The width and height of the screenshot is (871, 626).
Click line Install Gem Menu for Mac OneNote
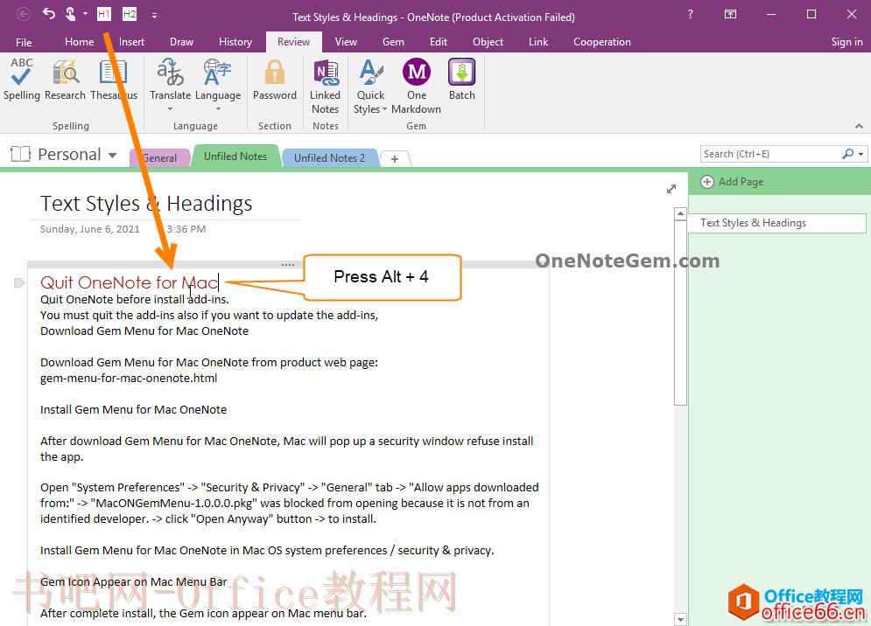click(x=133, y=409)
